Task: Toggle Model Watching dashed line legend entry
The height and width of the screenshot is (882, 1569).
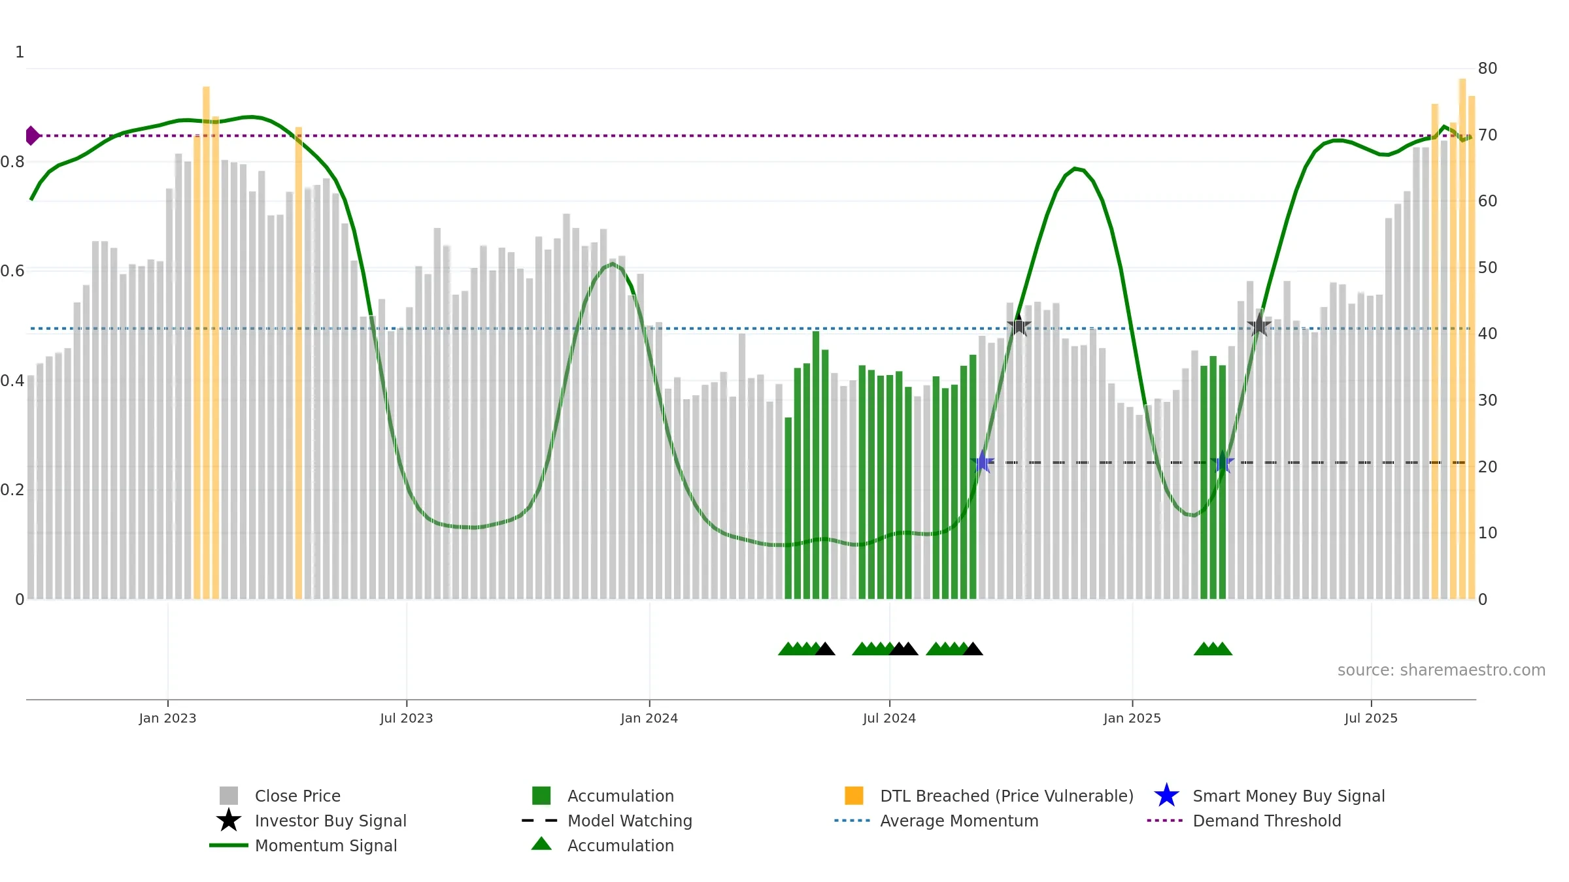Action: pyautogui.click(x=630, y=821)
